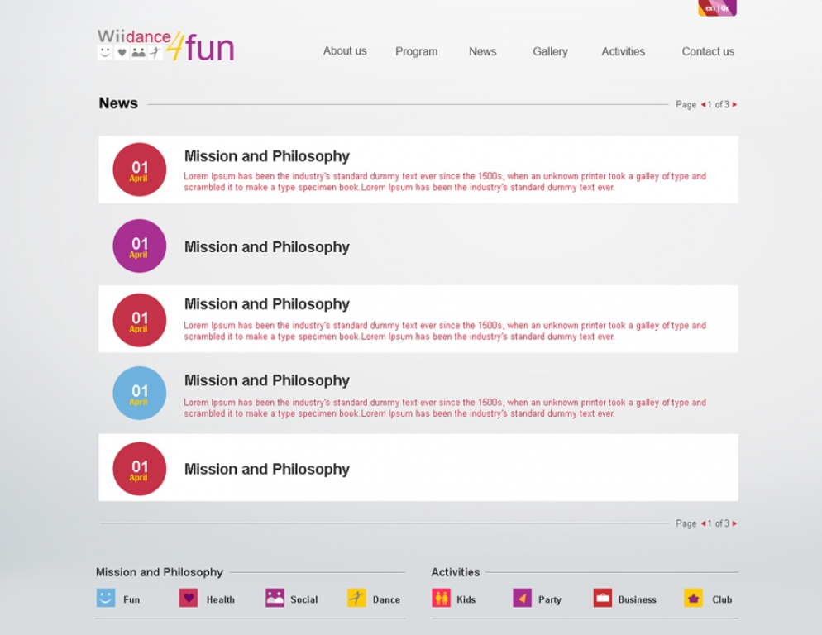The height and width of the screenshot is (635, 822).
Task: Open the About us menu item
Action: coord(345,51)
